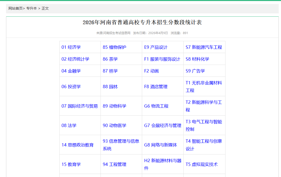Click the 专升本 breadcrumb item

[31, 8]
